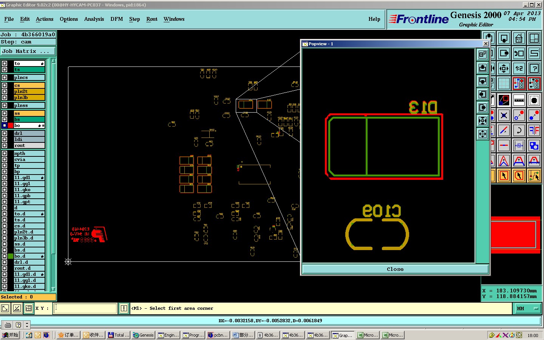Image resolution: width=544 pixels, height=340 pixels.
Task: Click the question mark help icon in toolbar
Action: pos(534,68)
